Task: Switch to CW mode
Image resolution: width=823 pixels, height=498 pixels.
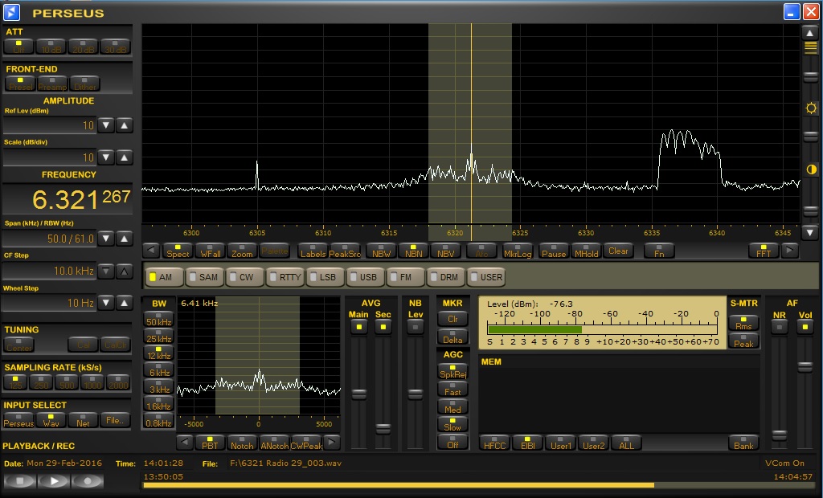Action: pos(244,277)
